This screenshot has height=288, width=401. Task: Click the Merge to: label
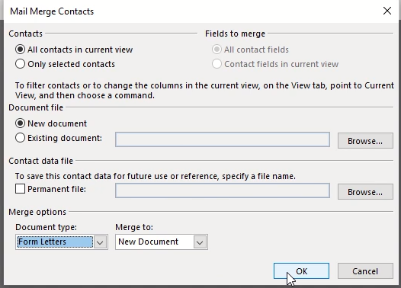[134, 227]
